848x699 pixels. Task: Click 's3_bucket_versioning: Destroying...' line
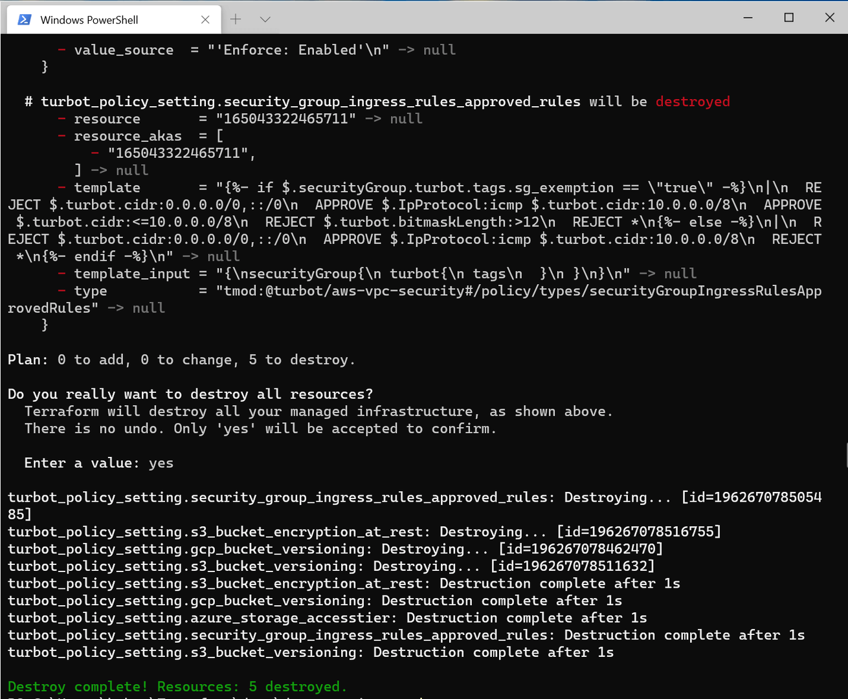[331, 566]
